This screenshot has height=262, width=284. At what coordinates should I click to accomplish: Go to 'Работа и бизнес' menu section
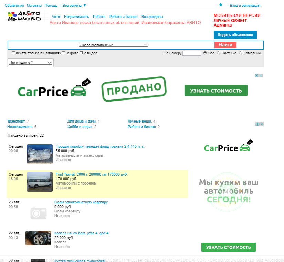123,17
